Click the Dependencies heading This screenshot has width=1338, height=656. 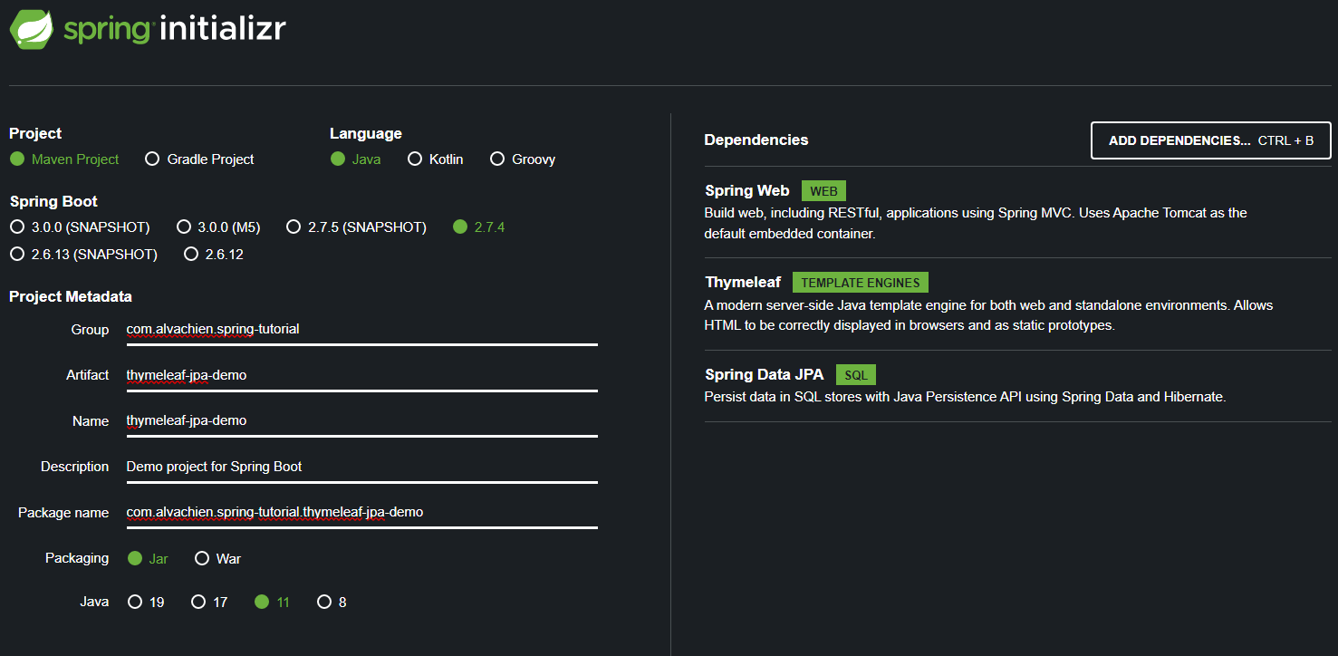point(756,140)
